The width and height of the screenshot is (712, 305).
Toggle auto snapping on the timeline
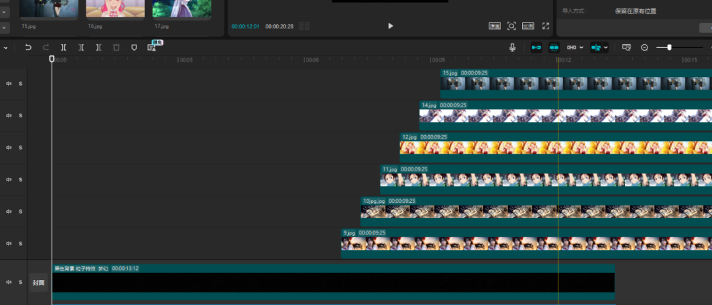pyautogui.click(x=554, y=47)
